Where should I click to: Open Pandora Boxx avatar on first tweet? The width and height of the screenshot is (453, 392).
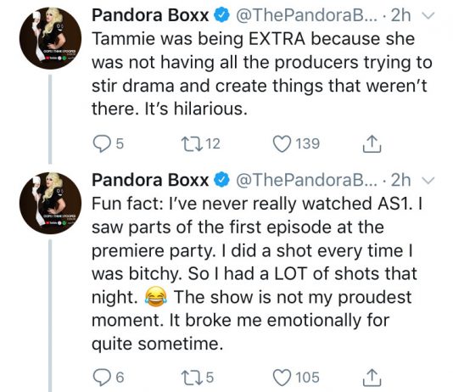click(x=50, y=38)
